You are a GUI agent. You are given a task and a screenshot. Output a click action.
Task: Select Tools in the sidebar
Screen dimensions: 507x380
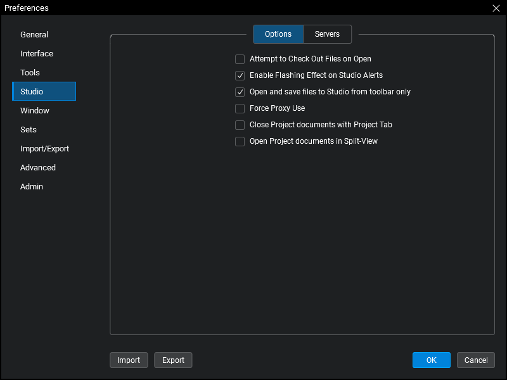point(30,73)
